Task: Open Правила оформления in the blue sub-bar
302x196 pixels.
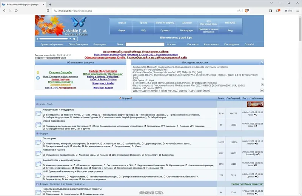Action: pyautogui.click(x=52, y=44)
